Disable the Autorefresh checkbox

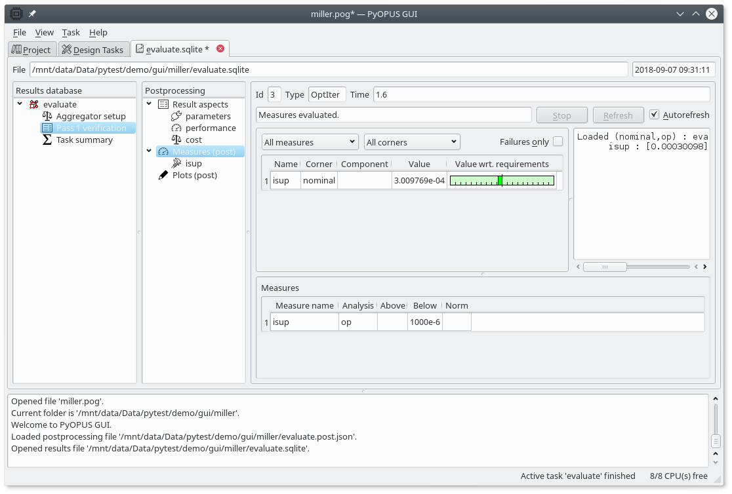click(654, 115)
